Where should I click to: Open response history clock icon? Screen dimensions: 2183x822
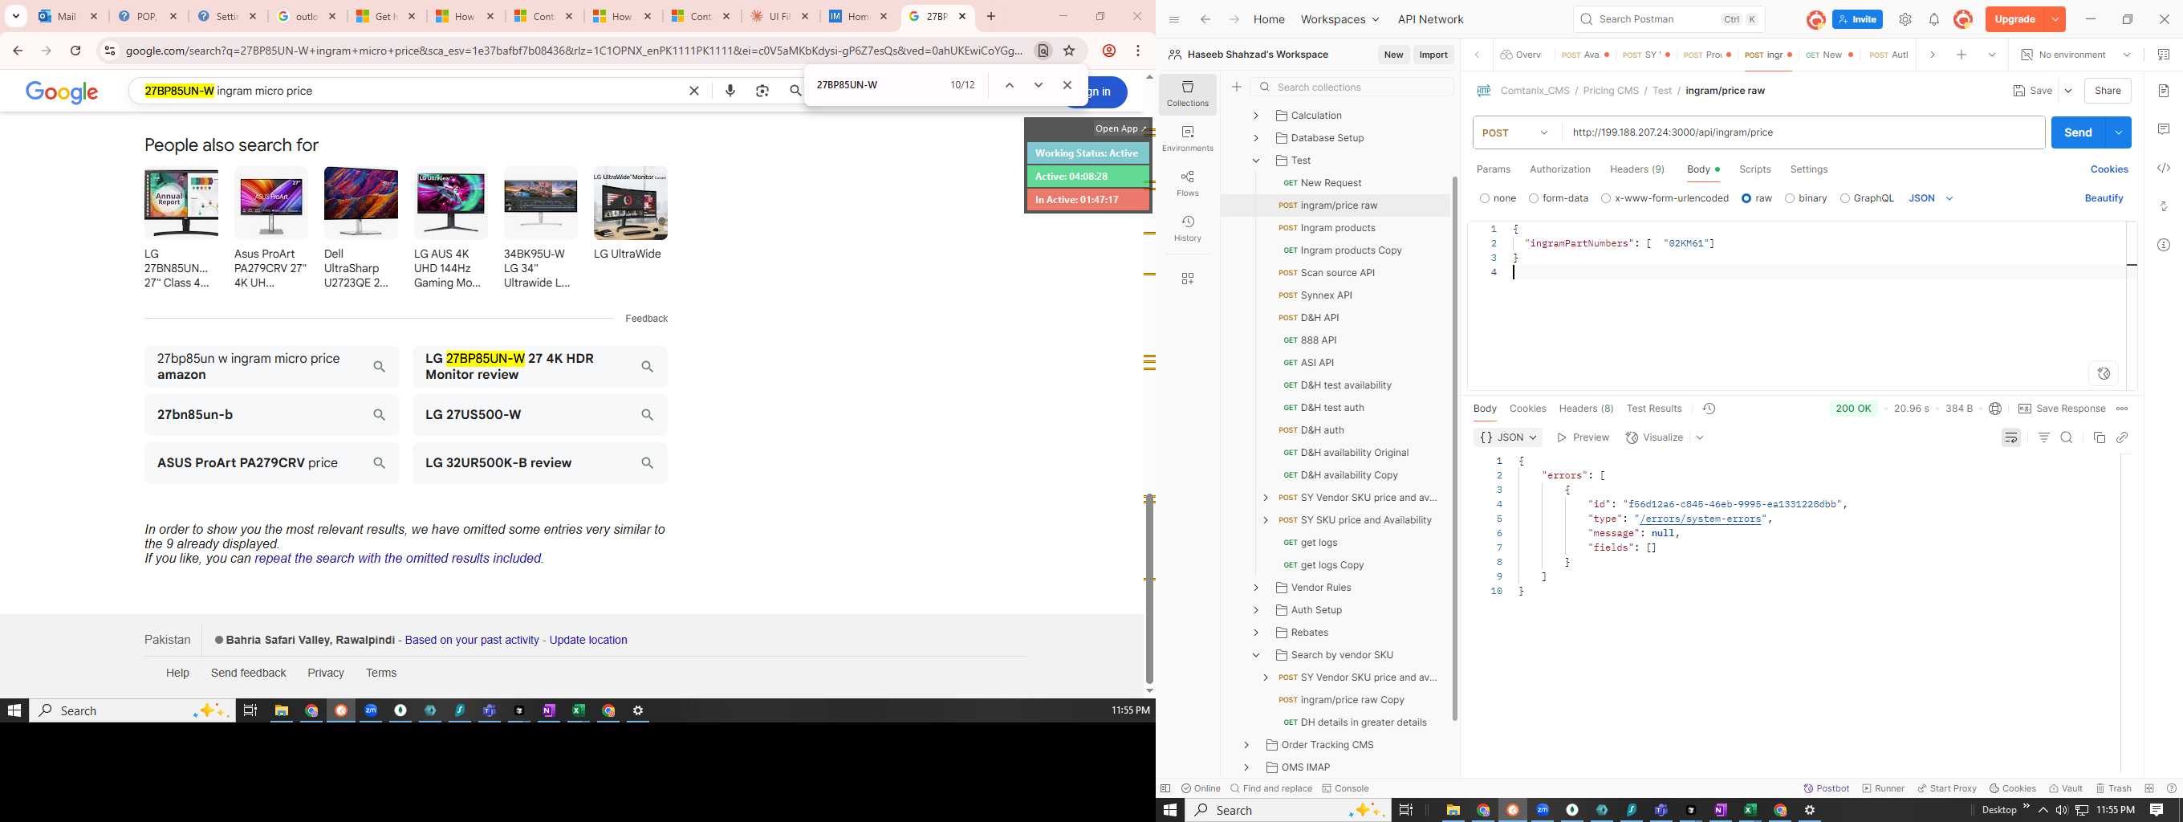click(1709, 409)
